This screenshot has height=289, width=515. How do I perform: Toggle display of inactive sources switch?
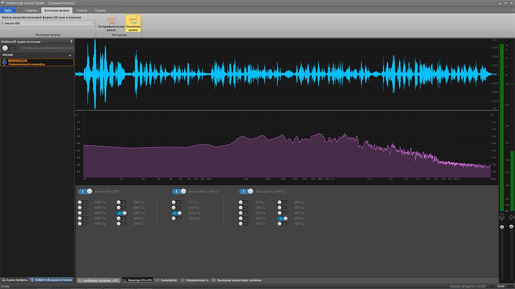click(9, 48)
